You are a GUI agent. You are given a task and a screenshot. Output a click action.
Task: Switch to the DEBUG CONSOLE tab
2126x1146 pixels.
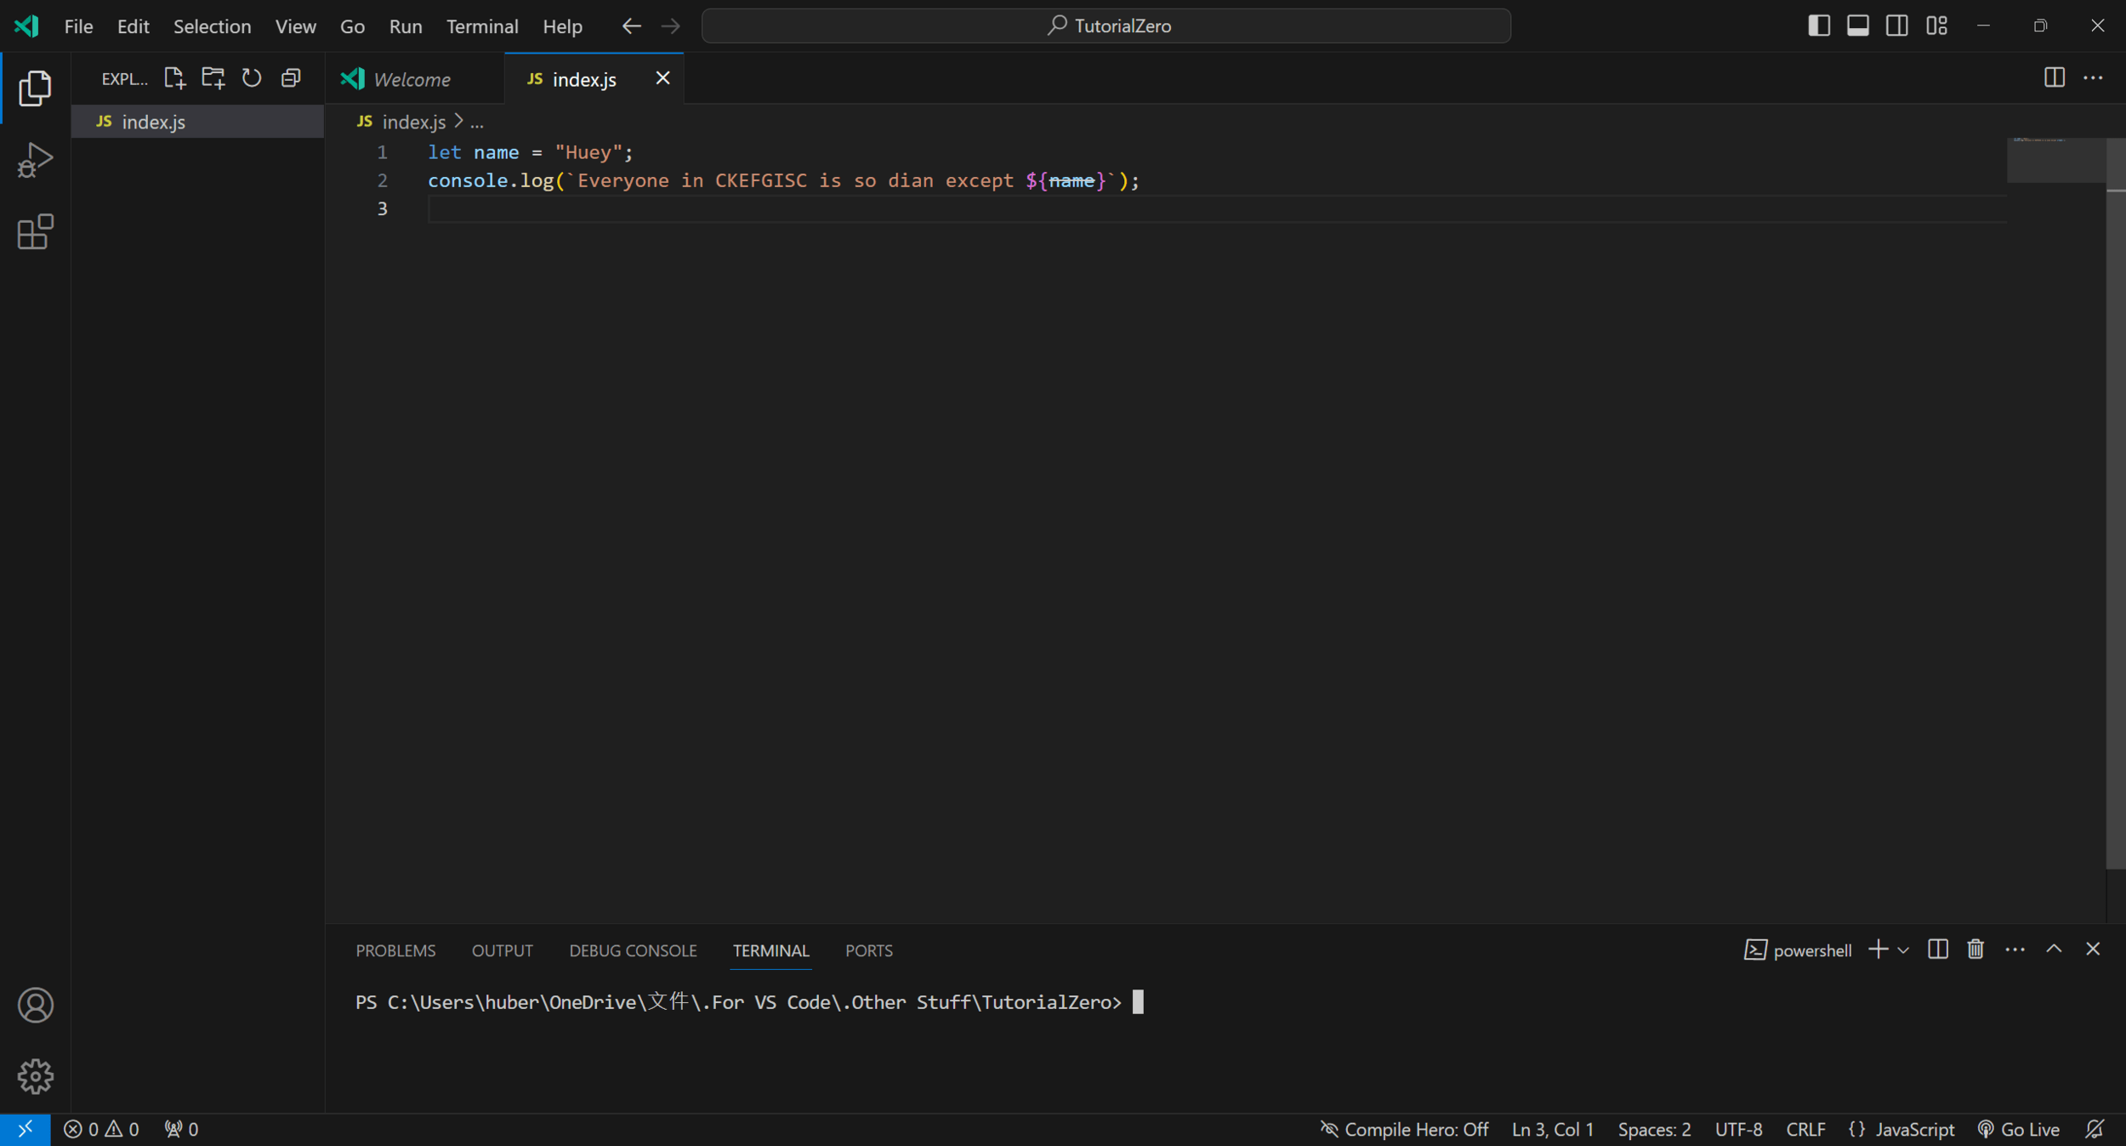633,950
